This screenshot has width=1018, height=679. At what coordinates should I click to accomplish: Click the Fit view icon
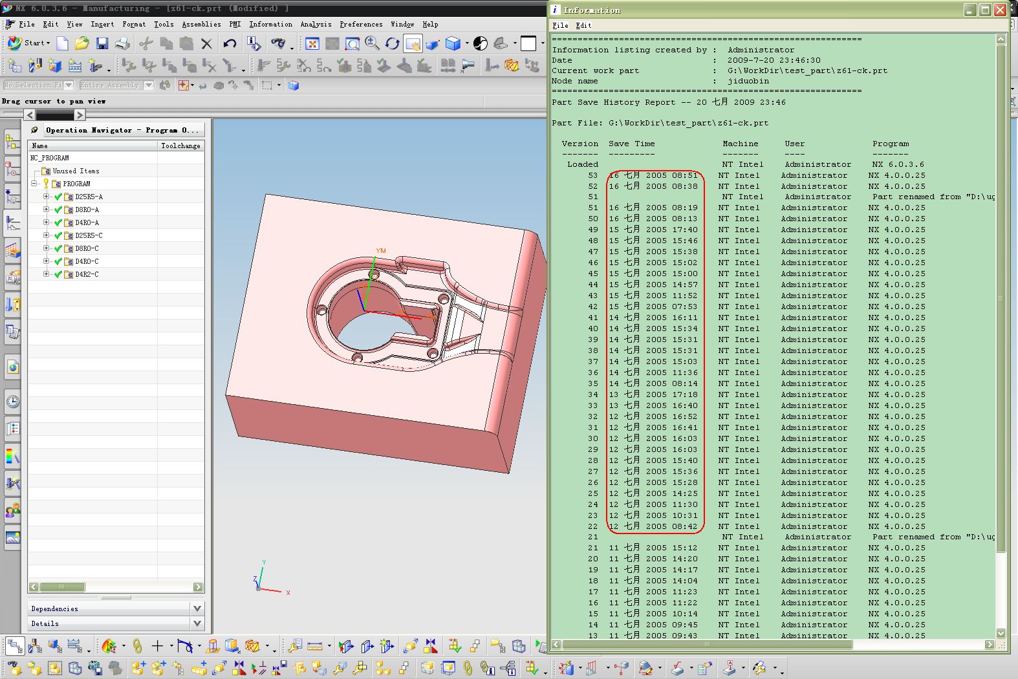coord(312,43)
